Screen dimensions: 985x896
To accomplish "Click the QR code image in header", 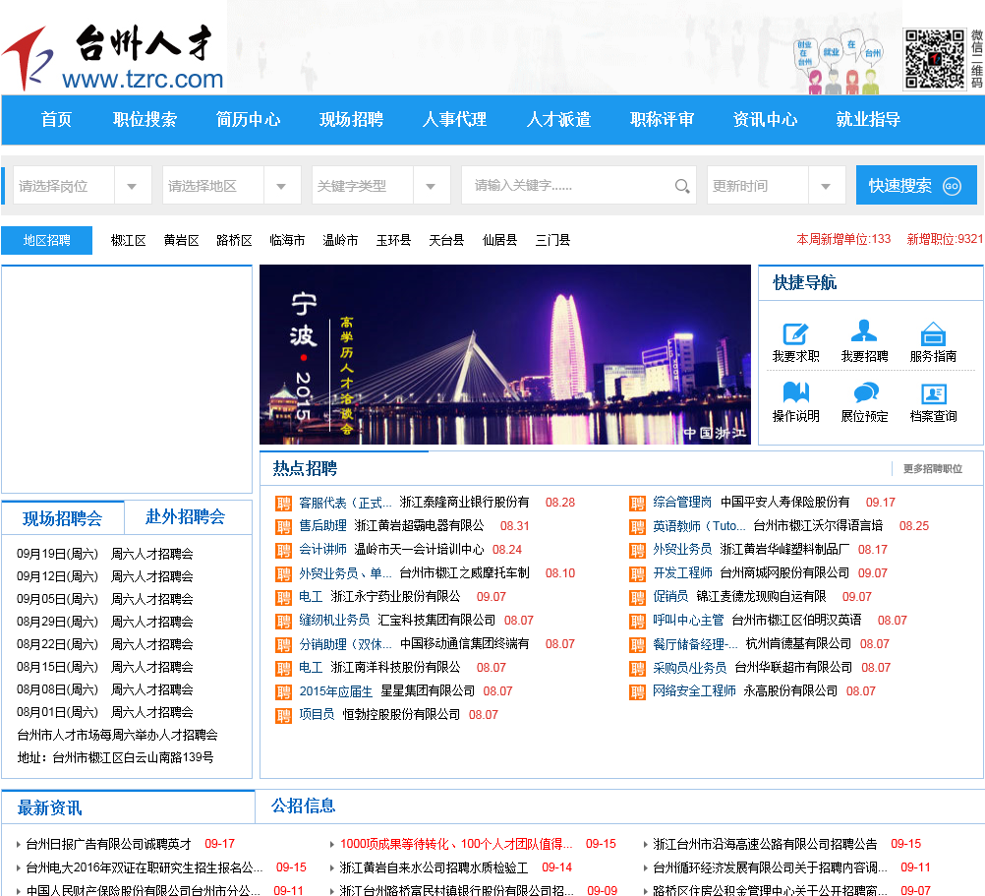I will pyautogui.click(x=934, y=60).
